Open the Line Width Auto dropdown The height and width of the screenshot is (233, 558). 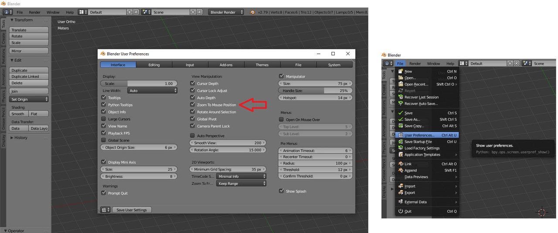(153, 91)
